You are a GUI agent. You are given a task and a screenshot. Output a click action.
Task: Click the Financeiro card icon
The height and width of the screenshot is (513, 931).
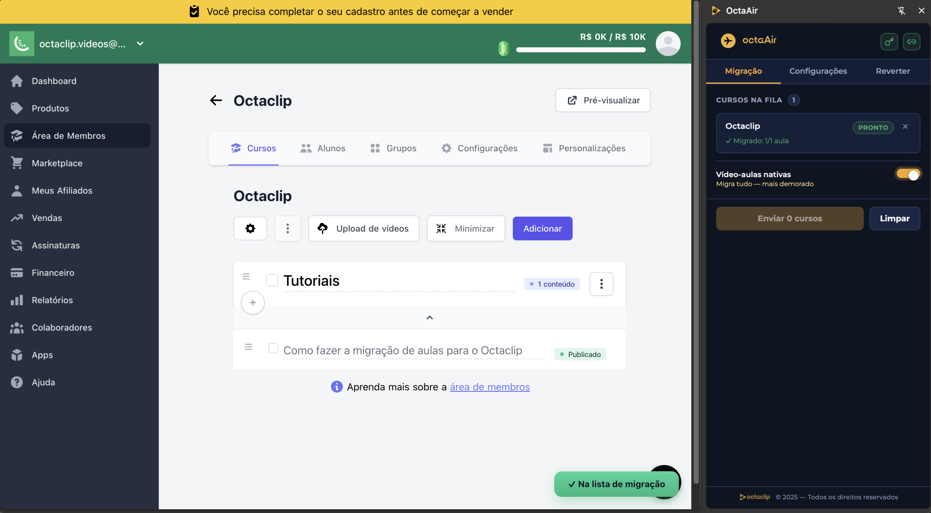pos(17,273)
